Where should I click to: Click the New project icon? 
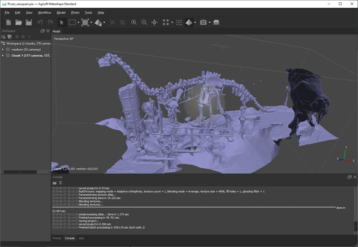[8, 23]
